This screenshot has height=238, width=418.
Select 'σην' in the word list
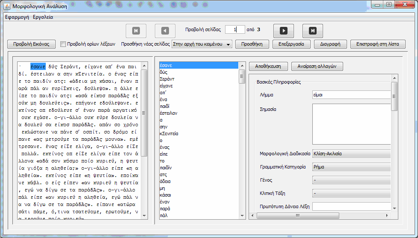pos(199,127)
